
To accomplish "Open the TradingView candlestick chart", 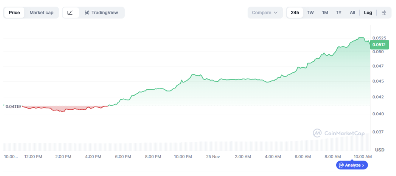I will click(x=101, y=13).
